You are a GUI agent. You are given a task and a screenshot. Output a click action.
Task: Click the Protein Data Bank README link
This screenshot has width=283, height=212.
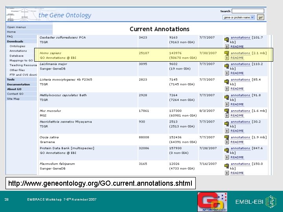[237, 157]
